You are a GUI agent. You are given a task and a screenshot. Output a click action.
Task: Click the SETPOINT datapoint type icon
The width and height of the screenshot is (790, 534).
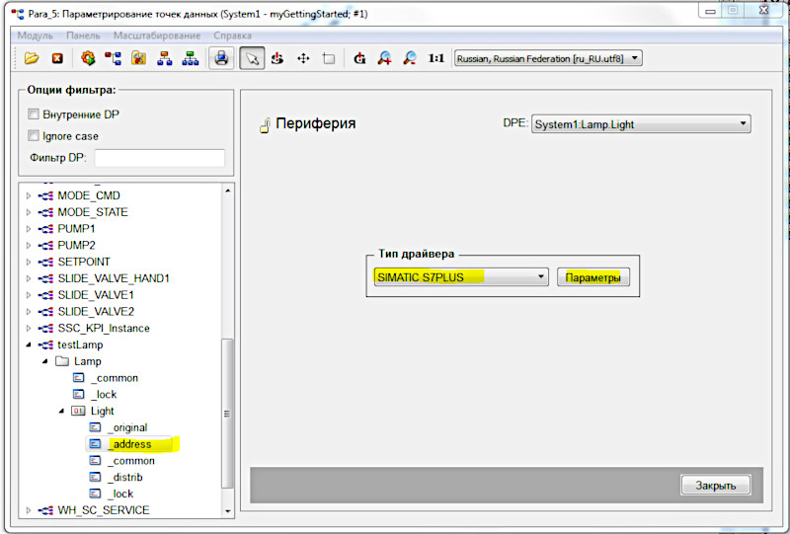coord(45,262)
